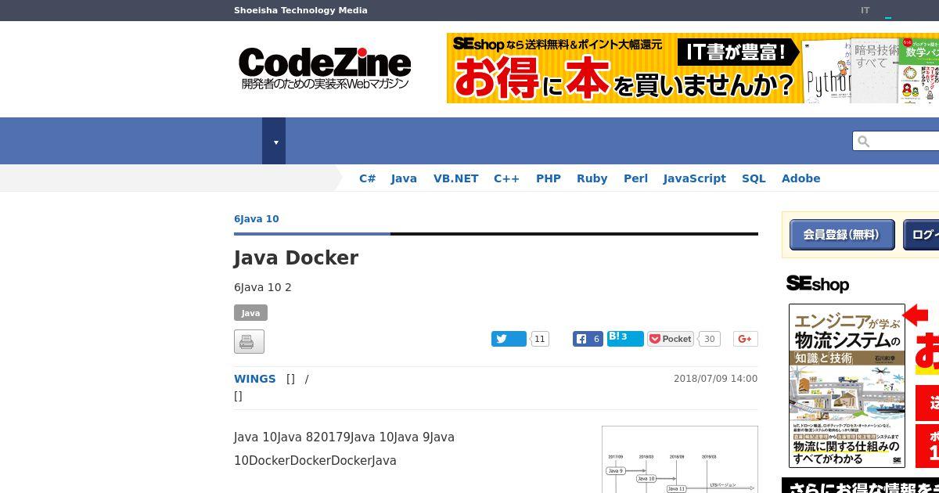Open the 物流システム book cover

coord(847,386)
